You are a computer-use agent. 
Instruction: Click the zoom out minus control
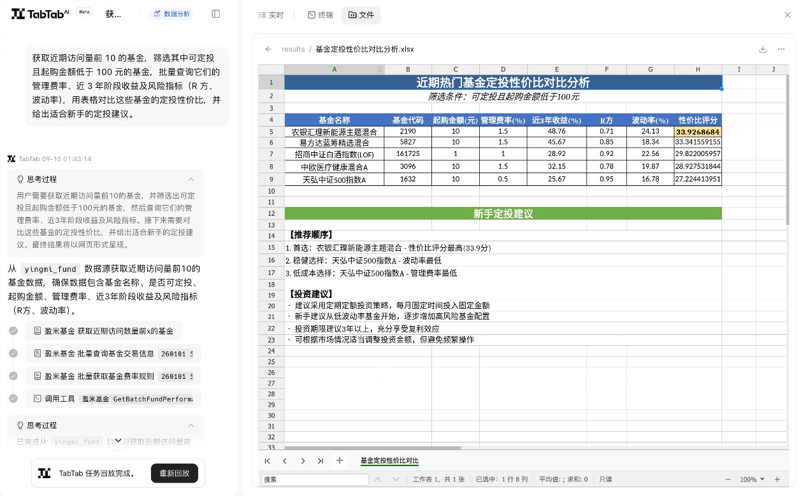pos(728,479)
